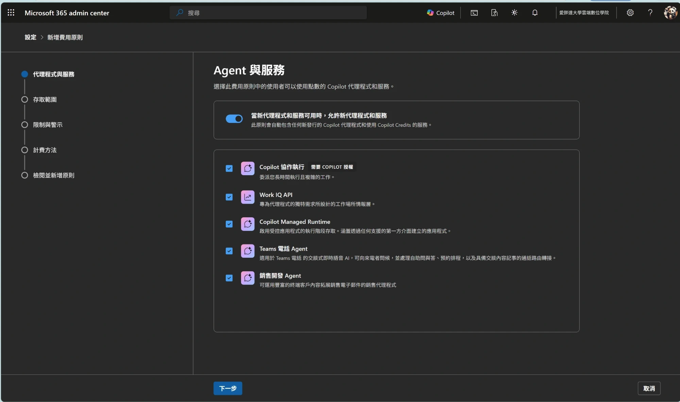
Task: Click the Work IQ API chart icon
Action: pyautogui.click(x=248, y=197)
